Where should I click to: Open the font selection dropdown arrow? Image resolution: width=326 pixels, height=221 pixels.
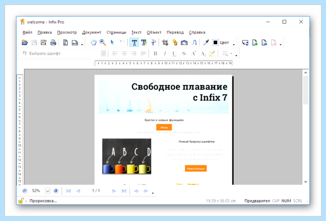click(103, 54)
